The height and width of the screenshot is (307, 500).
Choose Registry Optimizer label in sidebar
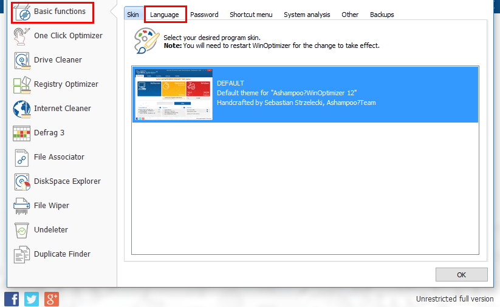tap(66, 84)
